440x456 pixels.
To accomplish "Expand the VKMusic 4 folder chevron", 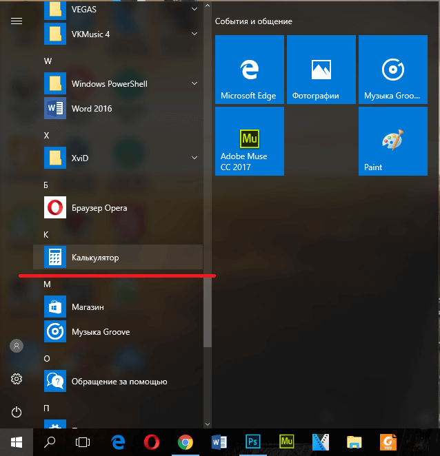I will 194,34.
